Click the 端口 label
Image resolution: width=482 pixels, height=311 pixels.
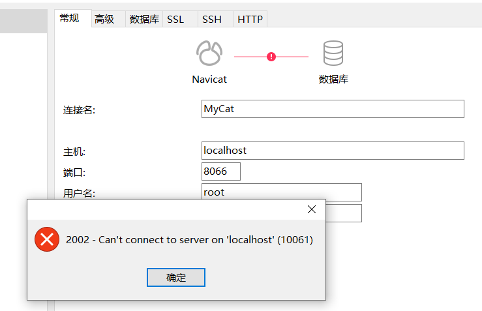74,172
